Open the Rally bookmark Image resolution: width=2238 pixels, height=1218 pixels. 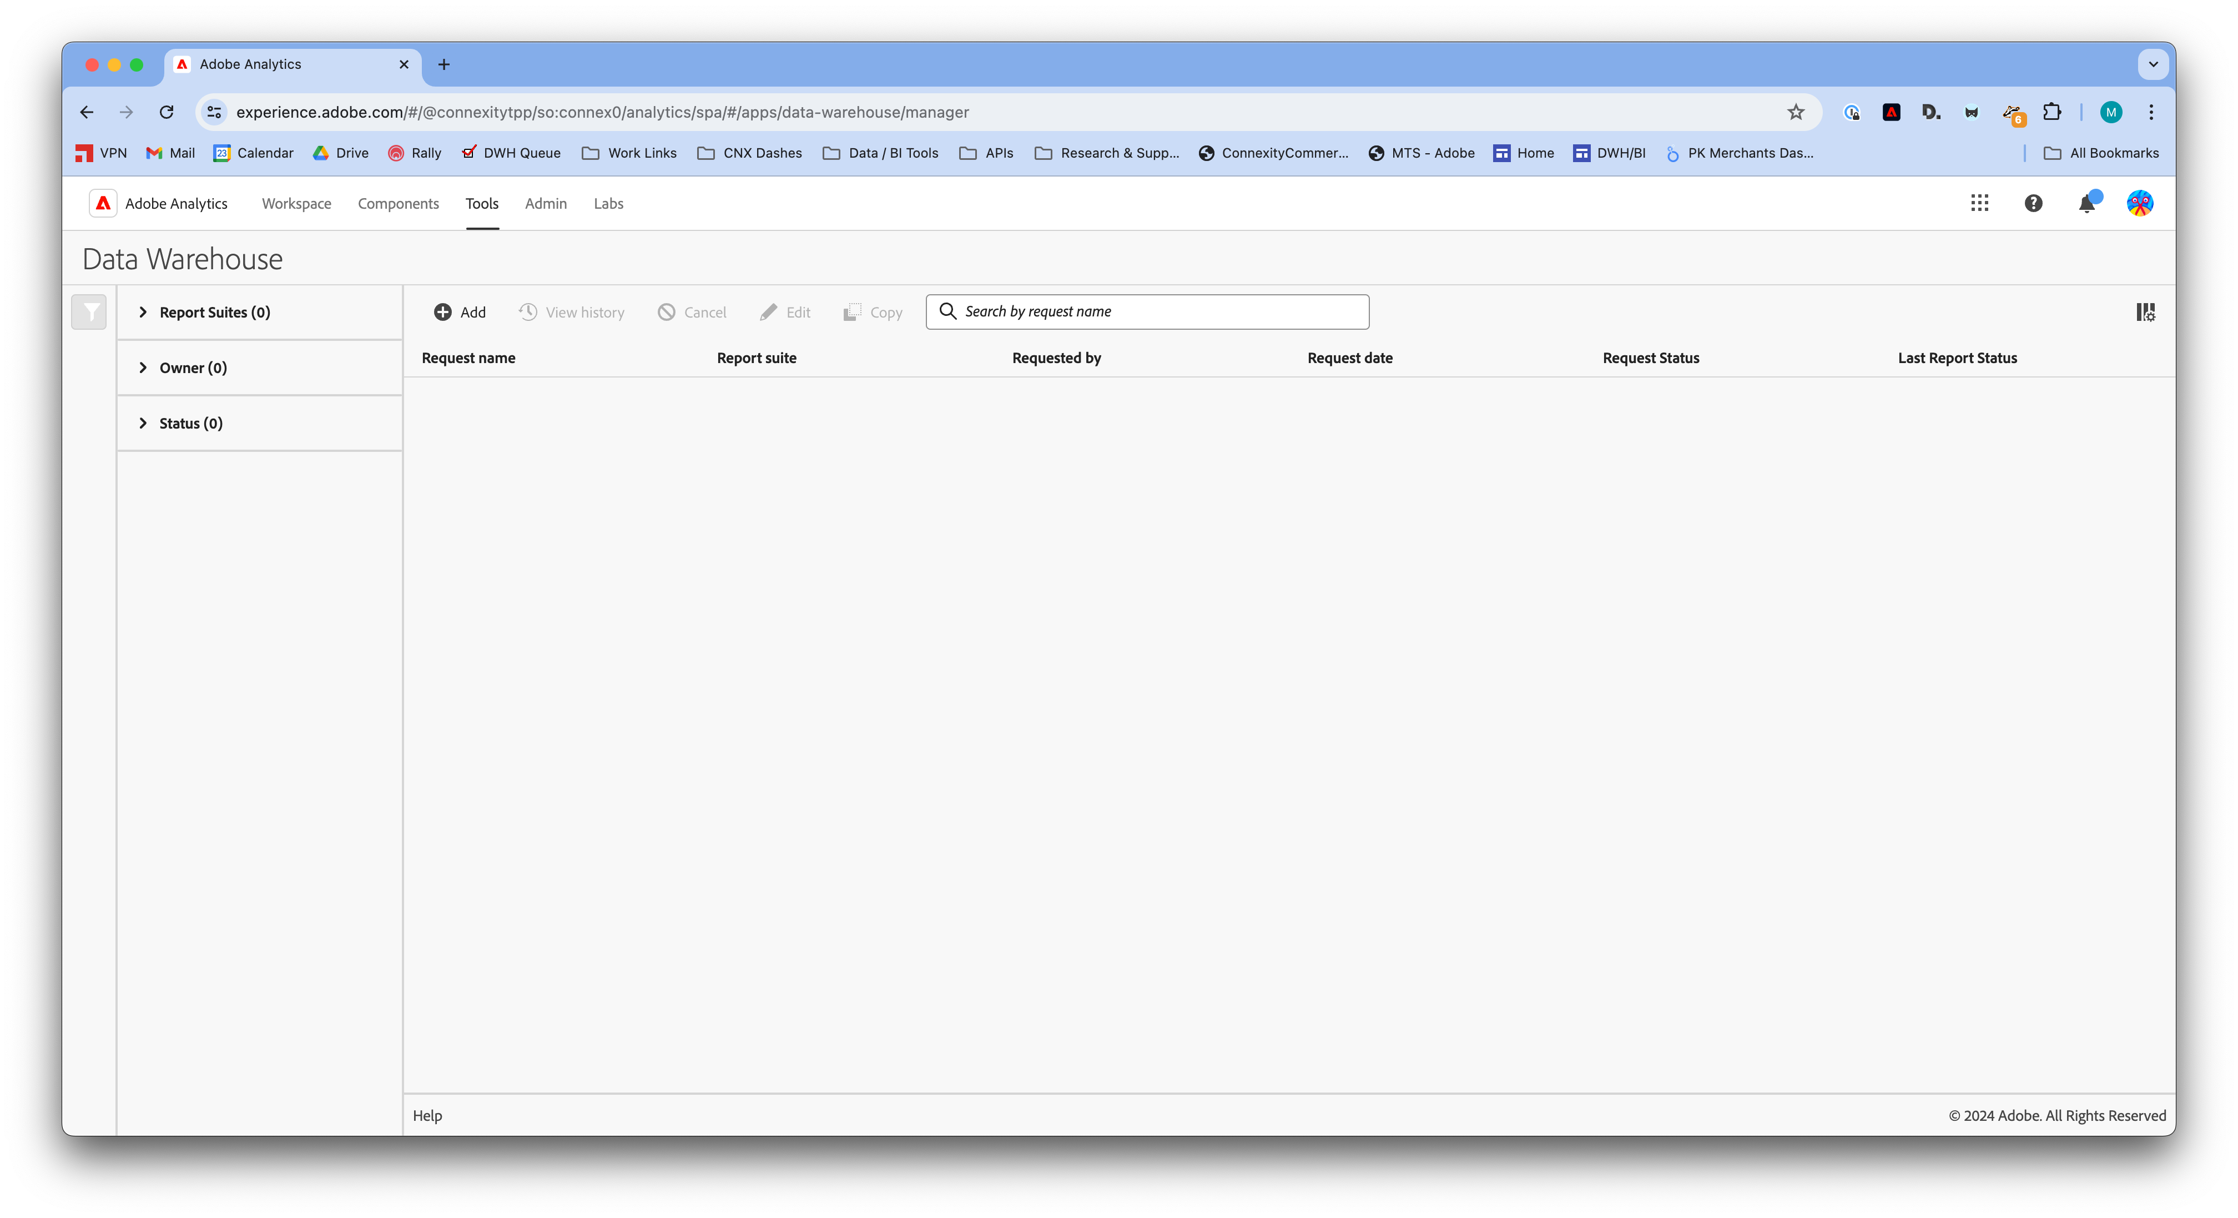[x=415, y=153]
